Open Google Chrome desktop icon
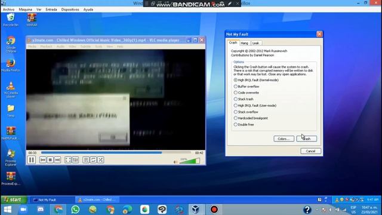 11,44
